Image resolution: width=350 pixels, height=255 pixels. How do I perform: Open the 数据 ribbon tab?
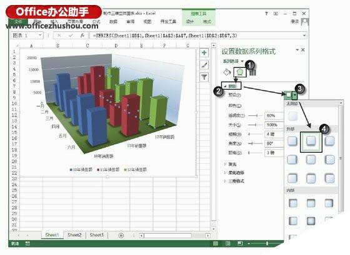coord(113,22)
